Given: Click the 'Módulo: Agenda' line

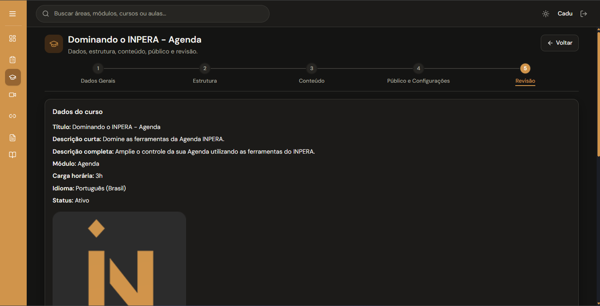Looking at the screenshot, I should pos(76,164).
